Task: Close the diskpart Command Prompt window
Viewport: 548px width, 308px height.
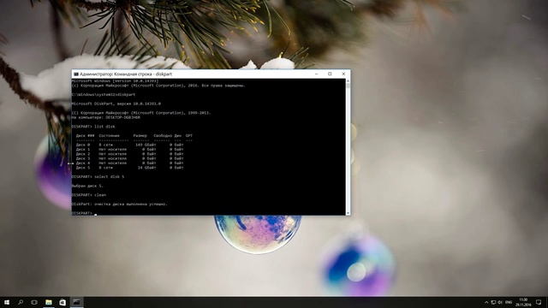Action: (x=343, y=74)
